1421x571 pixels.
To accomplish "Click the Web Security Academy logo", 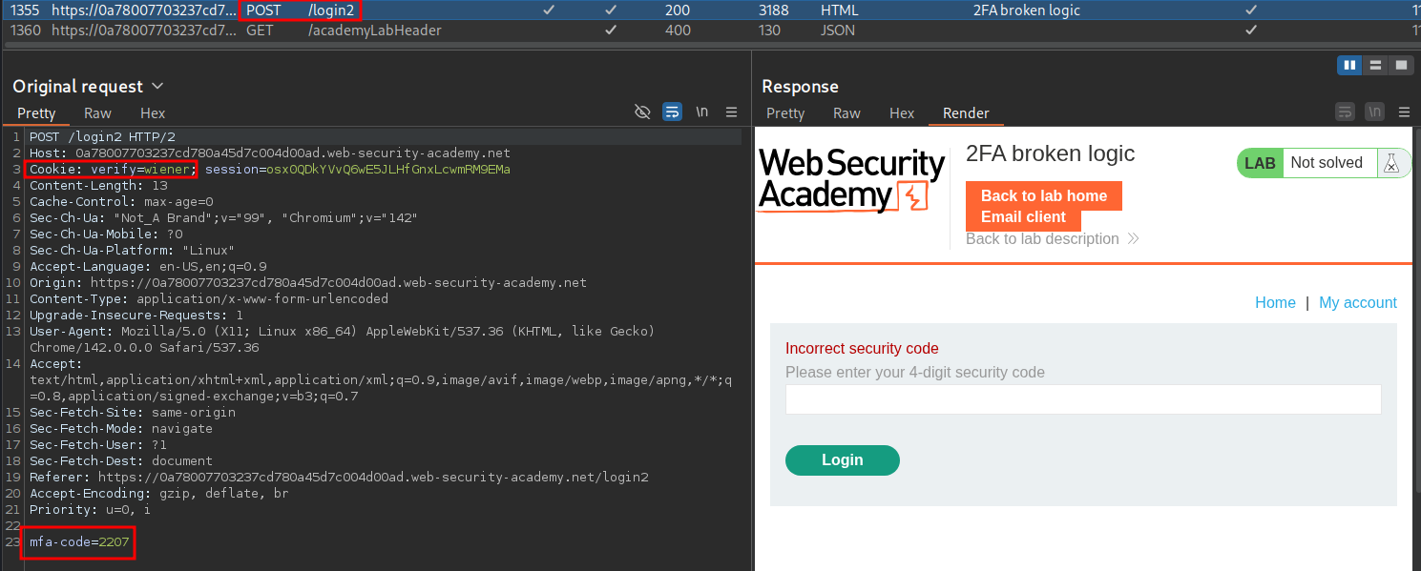I will point(850,180).
